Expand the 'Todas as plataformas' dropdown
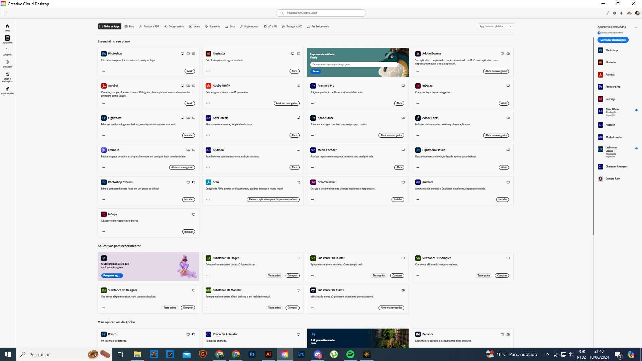The height and width of the screenshot is (361, 642). 496,26
